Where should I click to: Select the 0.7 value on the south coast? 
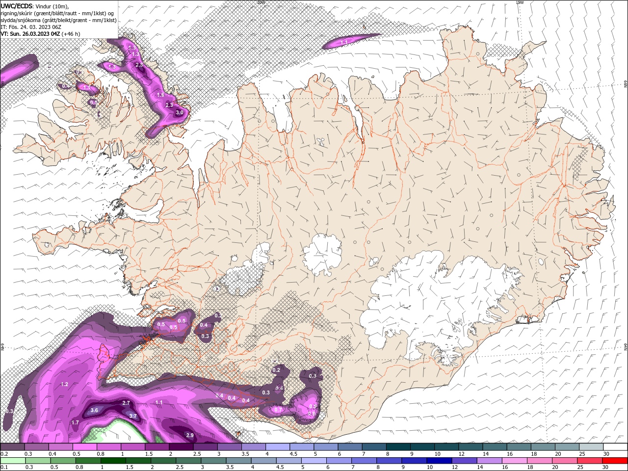coord(278,410)
